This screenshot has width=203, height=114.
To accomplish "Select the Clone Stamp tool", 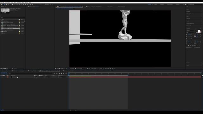I will click(26, 4).
